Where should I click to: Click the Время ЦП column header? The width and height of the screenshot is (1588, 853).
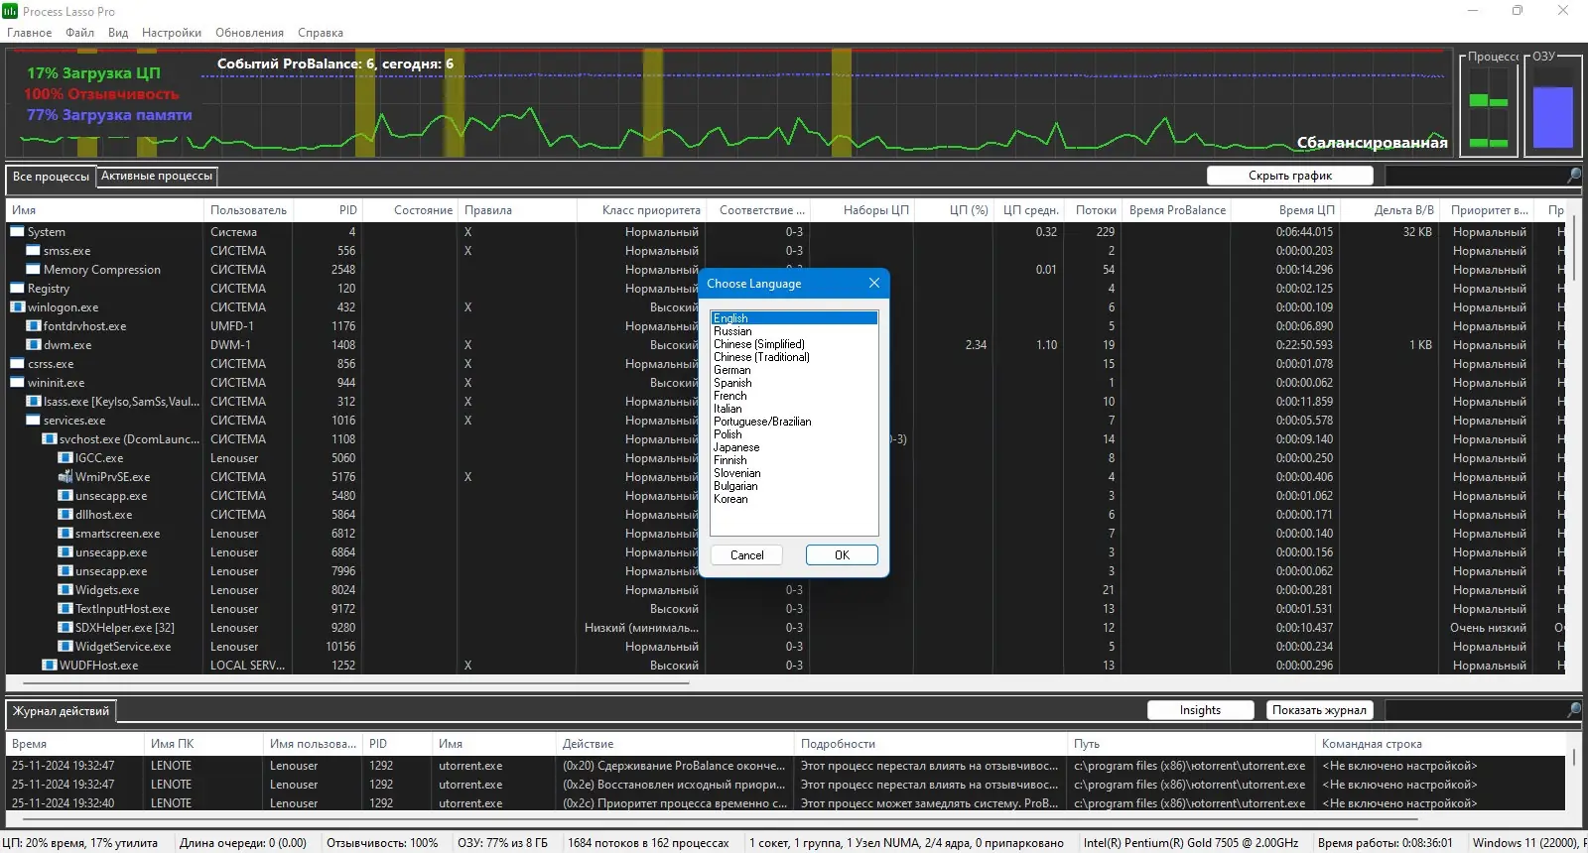(x=1287, y=210)
